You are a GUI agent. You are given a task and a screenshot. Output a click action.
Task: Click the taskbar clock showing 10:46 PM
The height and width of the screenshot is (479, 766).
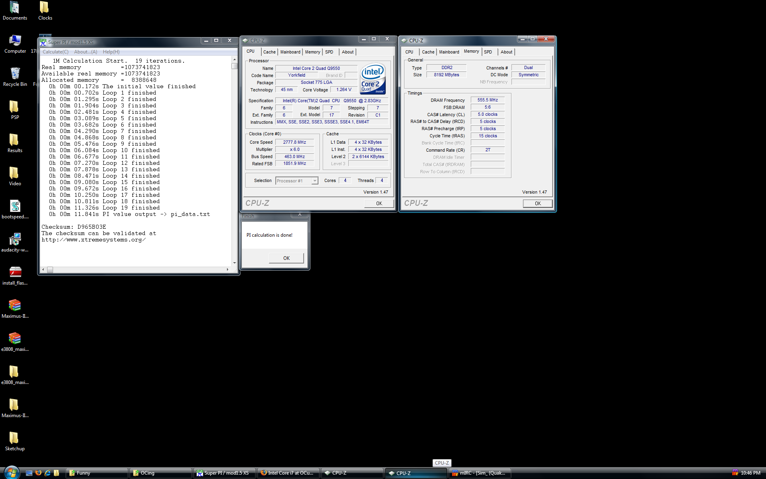coord(750,473)
